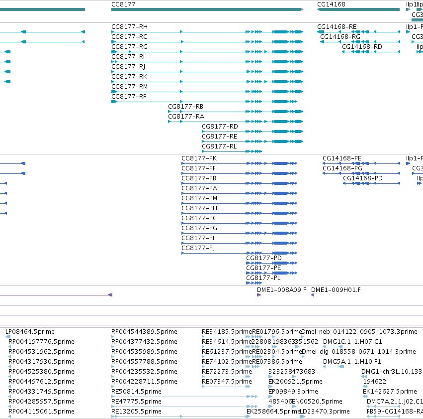Click the DME1-008A09.F feature label
The height and width of the screenshot is (419, 423).
pos(281,290)
